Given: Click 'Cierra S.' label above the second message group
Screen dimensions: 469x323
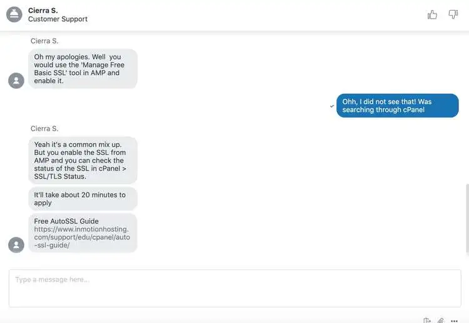Looking at the screenshot, I should tap(44, 129).
